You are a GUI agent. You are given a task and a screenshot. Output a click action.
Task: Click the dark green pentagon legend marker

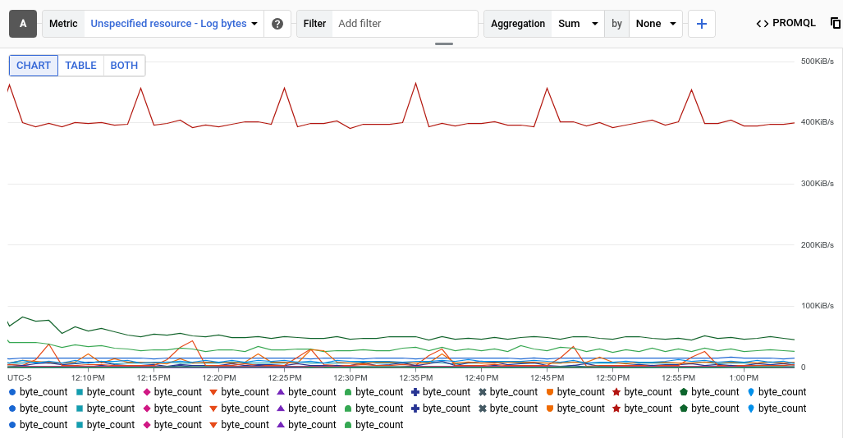tap(683, 392)
